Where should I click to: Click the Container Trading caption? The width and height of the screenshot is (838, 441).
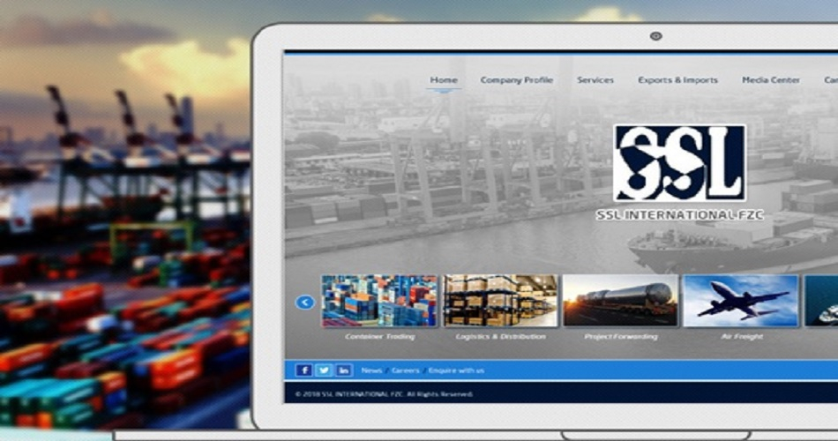click(380, 337)
